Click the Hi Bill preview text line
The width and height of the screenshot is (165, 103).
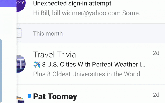coord(88,13)
